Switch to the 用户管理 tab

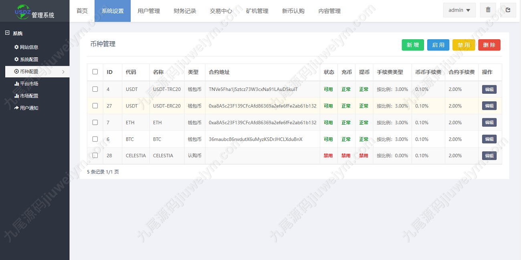[x=149, y=11]
